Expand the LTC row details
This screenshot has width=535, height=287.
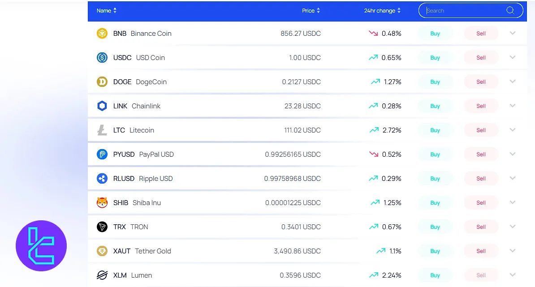tap(513, 130)
